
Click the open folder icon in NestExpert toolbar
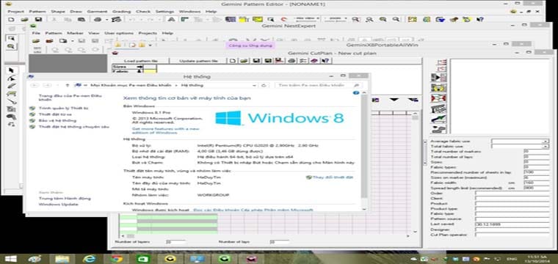pos(36,41)
